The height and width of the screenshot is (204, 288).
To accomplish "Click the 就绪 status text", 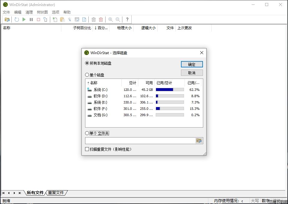I will (6, 201).
